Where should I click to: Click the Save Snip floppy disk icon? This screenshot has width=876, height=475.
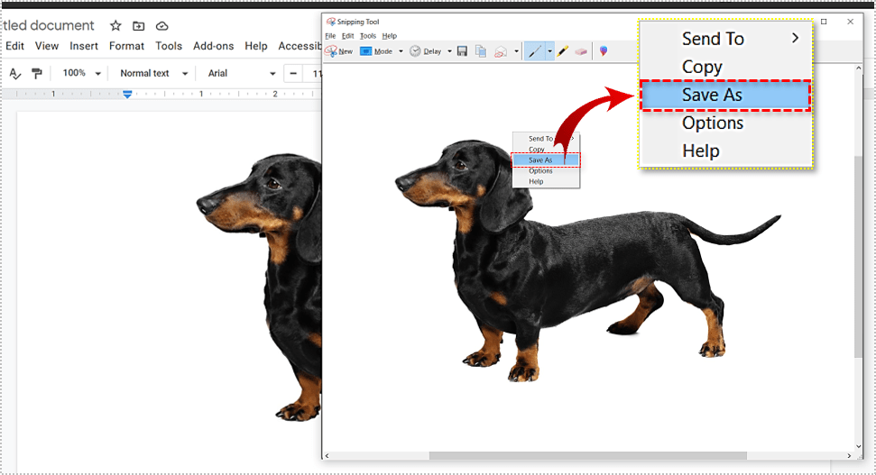point(462,51)
